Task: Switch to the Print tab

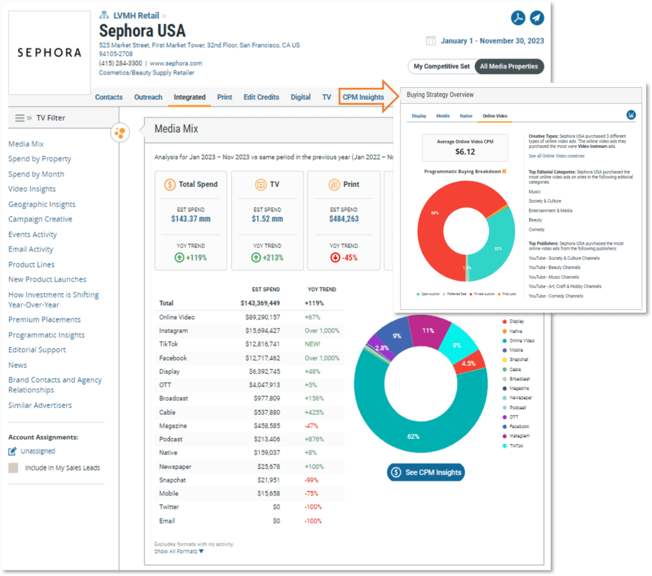Action: click(x=225, y=97)
